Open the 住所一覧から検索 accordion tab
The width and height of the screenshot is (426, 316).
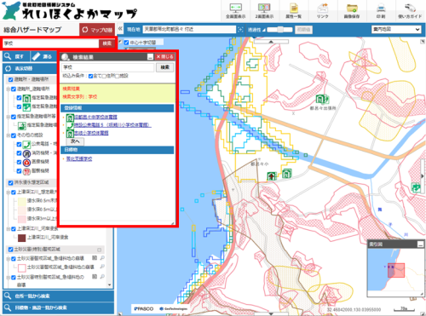[58, 296]
